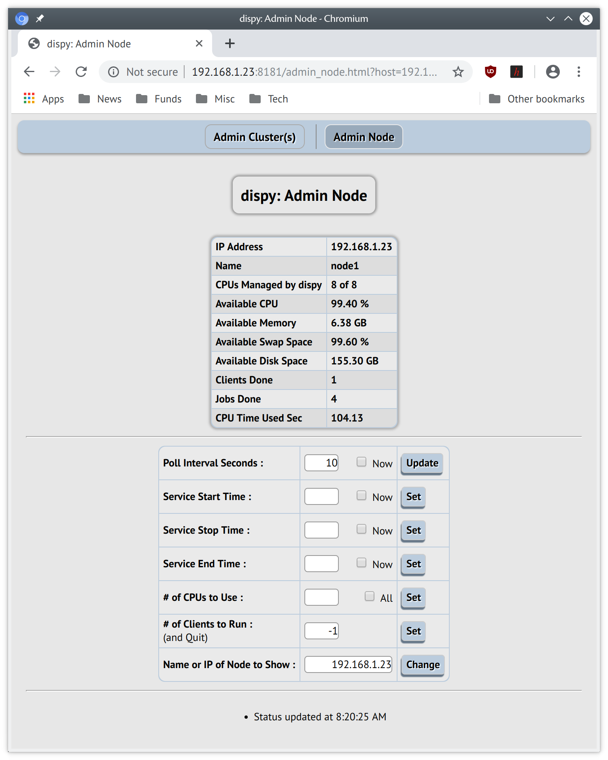Click the Available Swap Space value 99.60 %
This screenshot has width=608, height=760.
pyautogui.click(x=350, y=342)
